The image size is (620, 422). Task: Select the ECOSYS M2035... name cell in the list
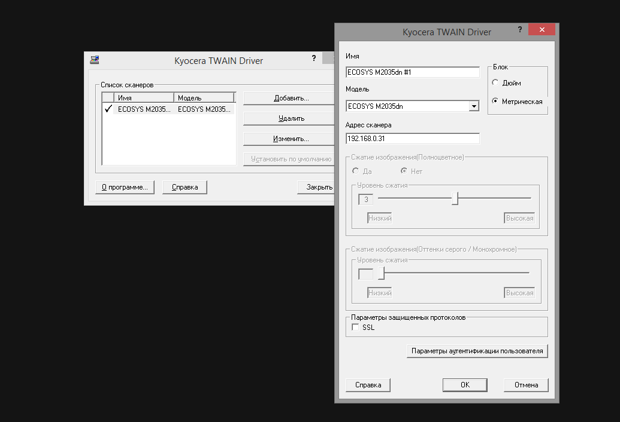144,109
